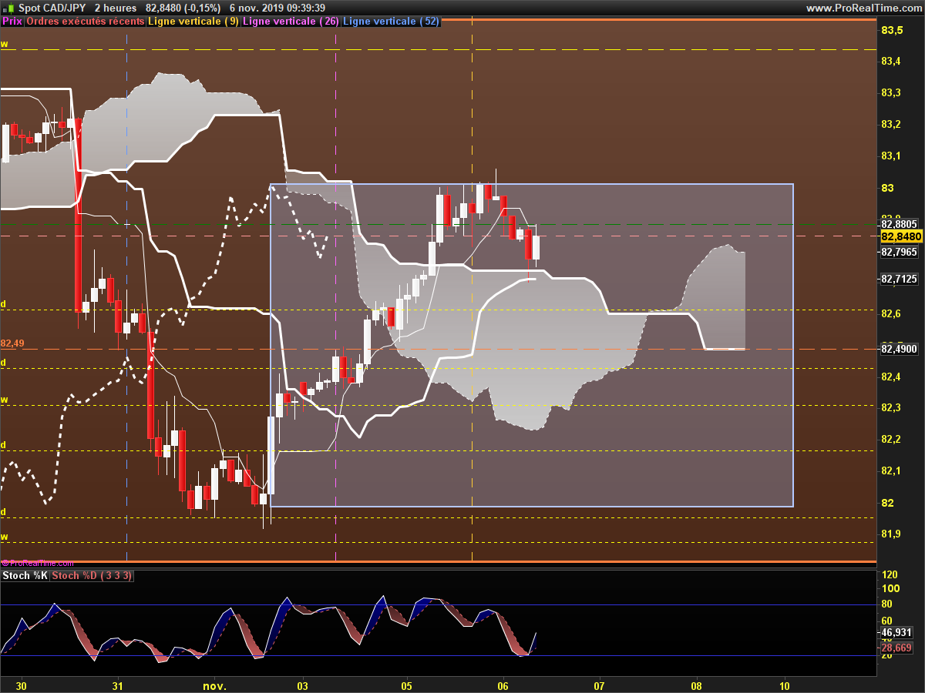Click the 05 date on time axis
Viewport: 925px width, 693px height.
point(407,686)
